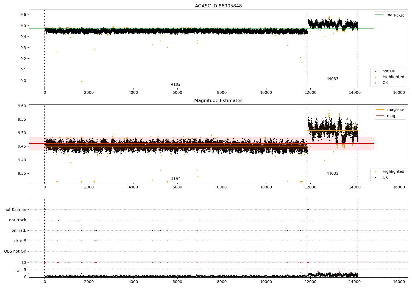Click the 44033 obsid label in top plot
This screenshot has width=412, height=288.
pos(332,79)
